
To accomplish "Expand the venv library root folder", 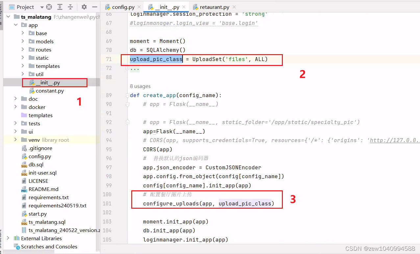I will point(16,140).
